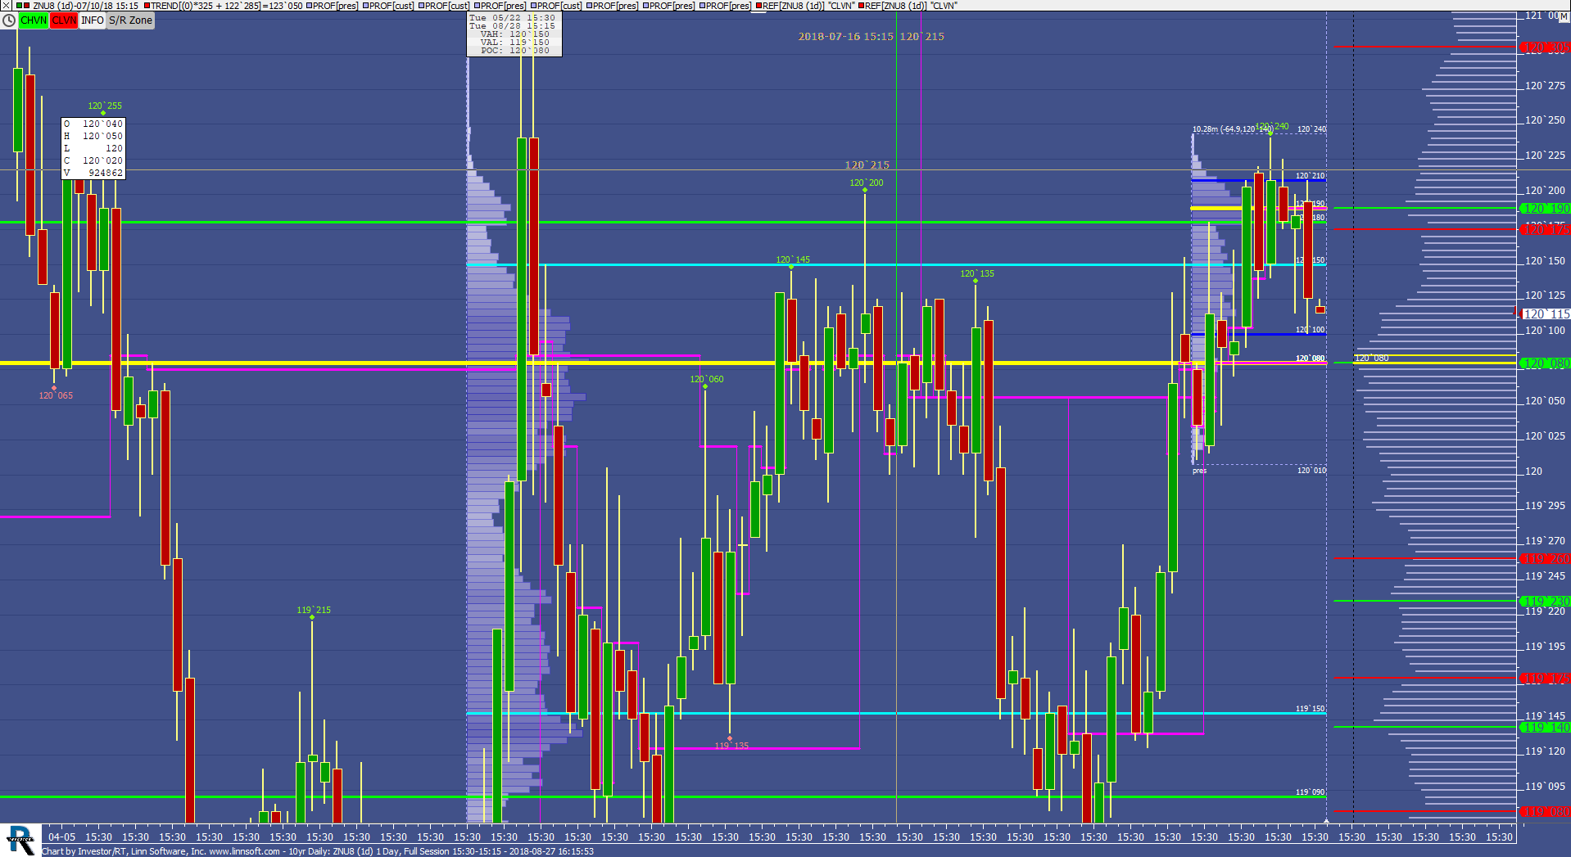Click the 120`255 swing high label
This screenshot has width=1571, height=857.
tap(105, 106)
